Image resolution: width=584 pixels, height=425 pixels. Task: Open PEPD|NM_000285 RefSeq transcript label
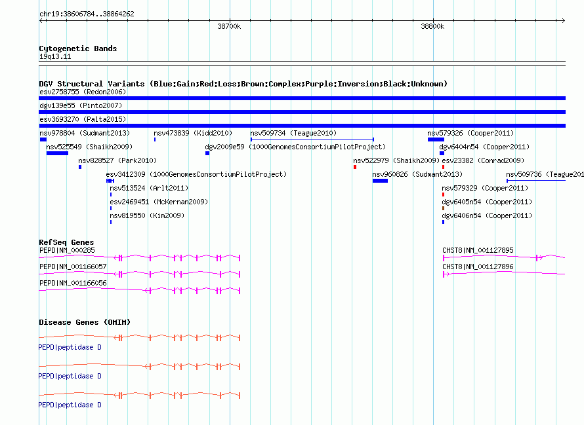tap(67, 250)
